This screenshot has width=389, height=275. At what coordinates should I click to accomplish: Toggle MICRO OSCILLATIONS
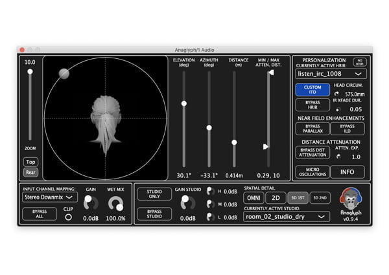(312, 171)
